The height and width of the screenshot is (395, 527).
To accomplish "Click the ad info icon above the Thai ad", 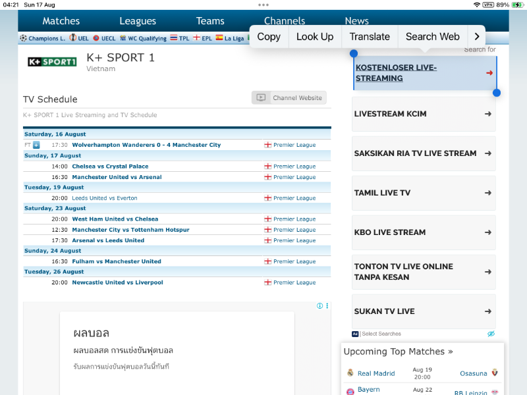I will [320, 306].
